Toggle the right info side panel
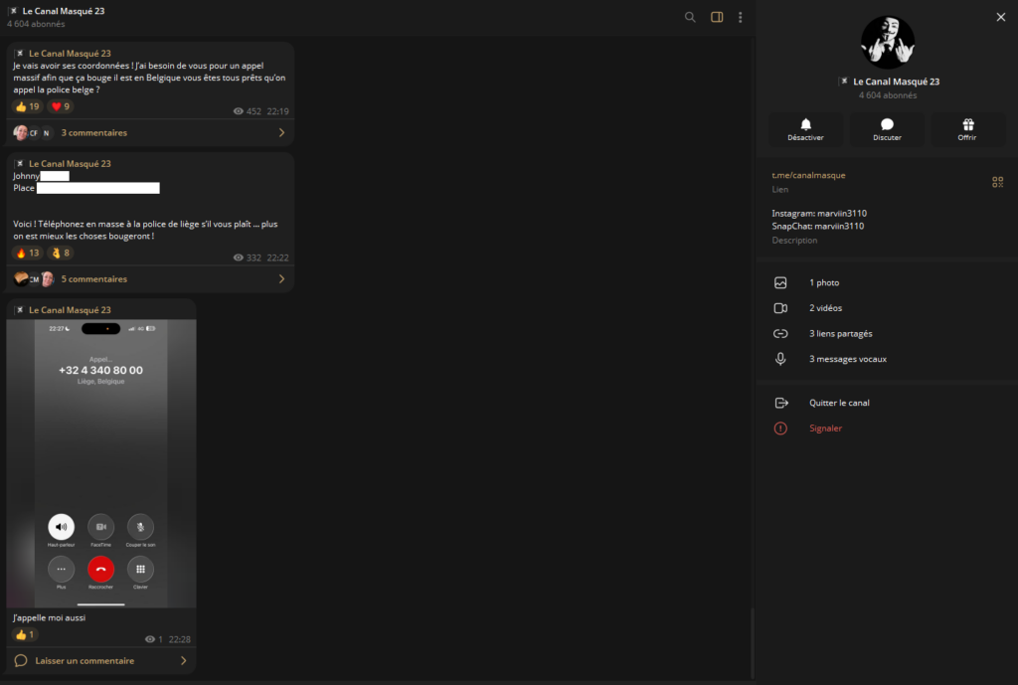1018x685 pixels. [x=716, y=17]
